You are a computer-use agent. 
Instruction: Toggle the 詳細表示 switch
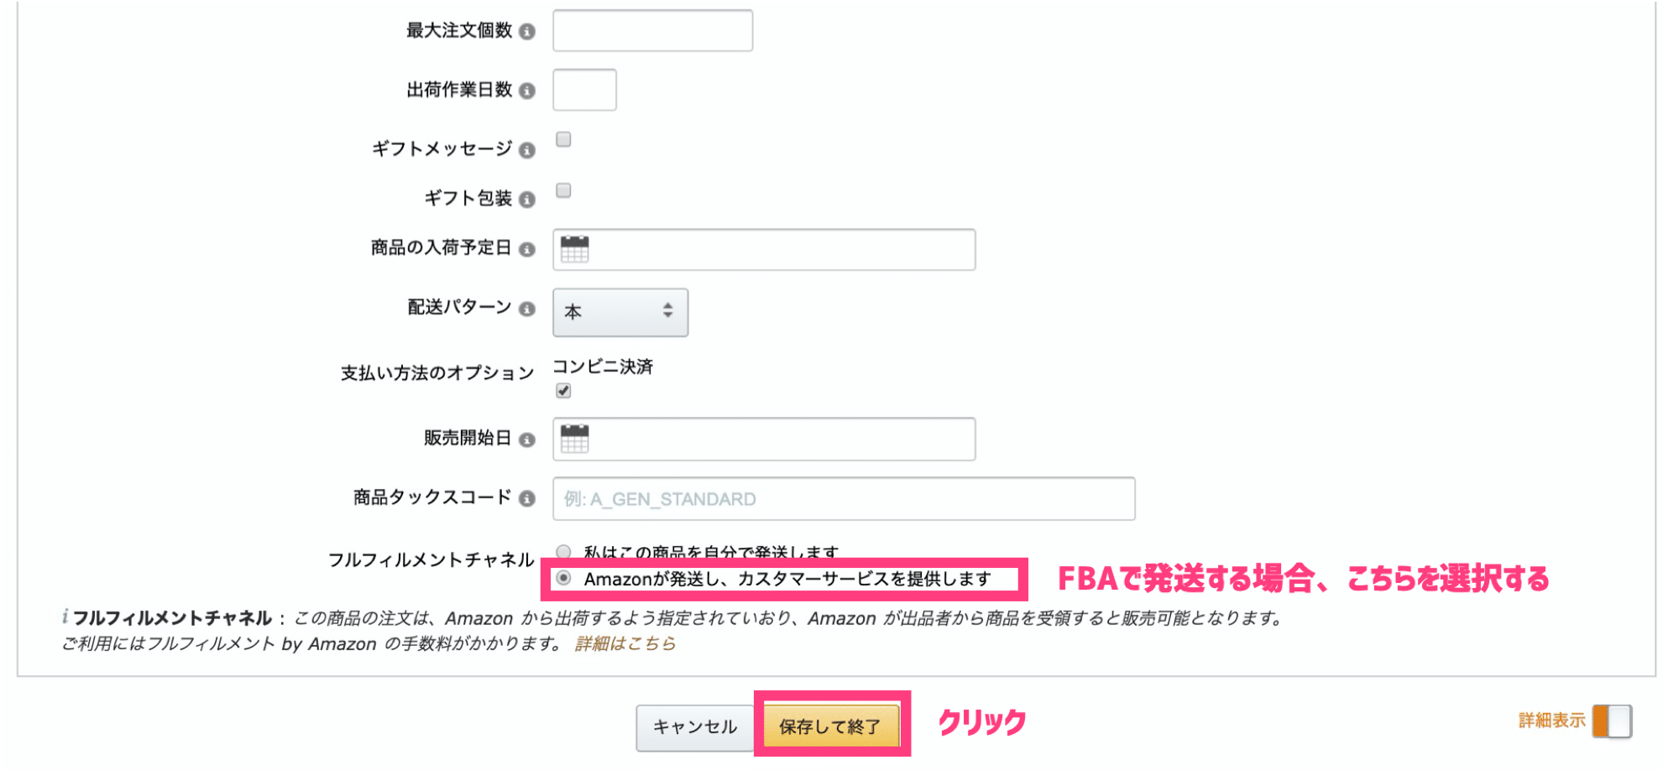[x=1613, y=721]
